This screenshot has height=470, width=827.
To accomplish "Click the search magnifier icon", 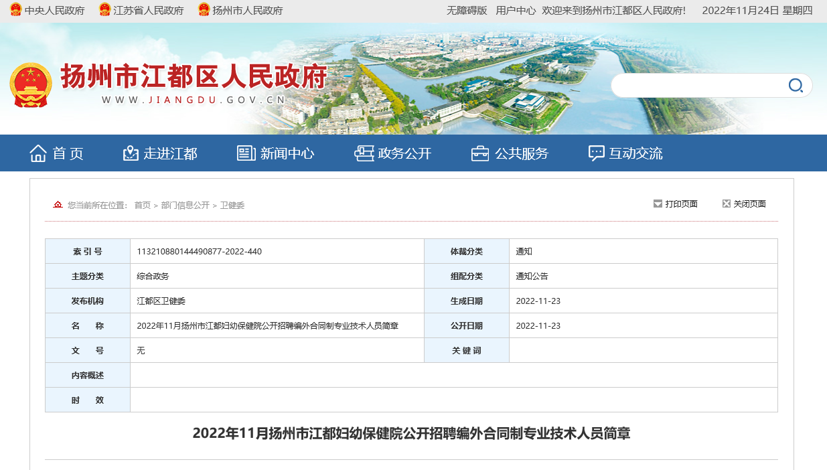I will click(795, 85).
